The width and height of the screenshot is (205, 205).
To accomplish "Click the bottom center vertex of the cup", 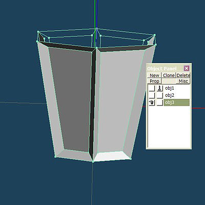I will tap(93, 161).
